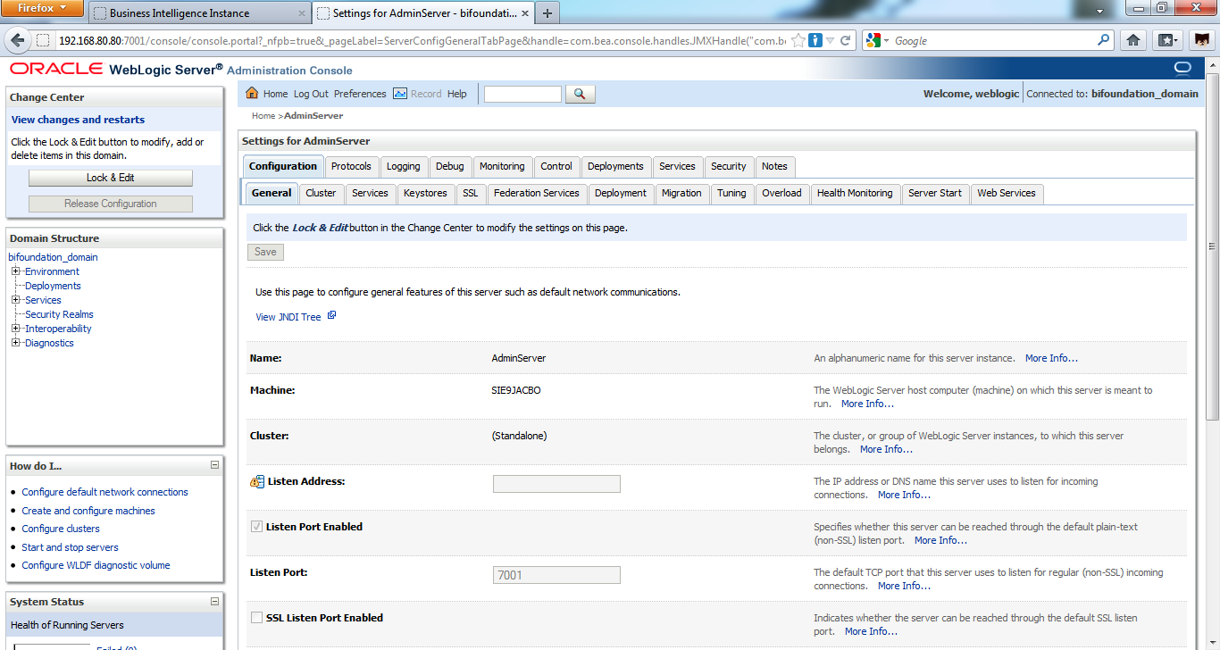Open the View JNDI Tree external link icon

point(330,315)
